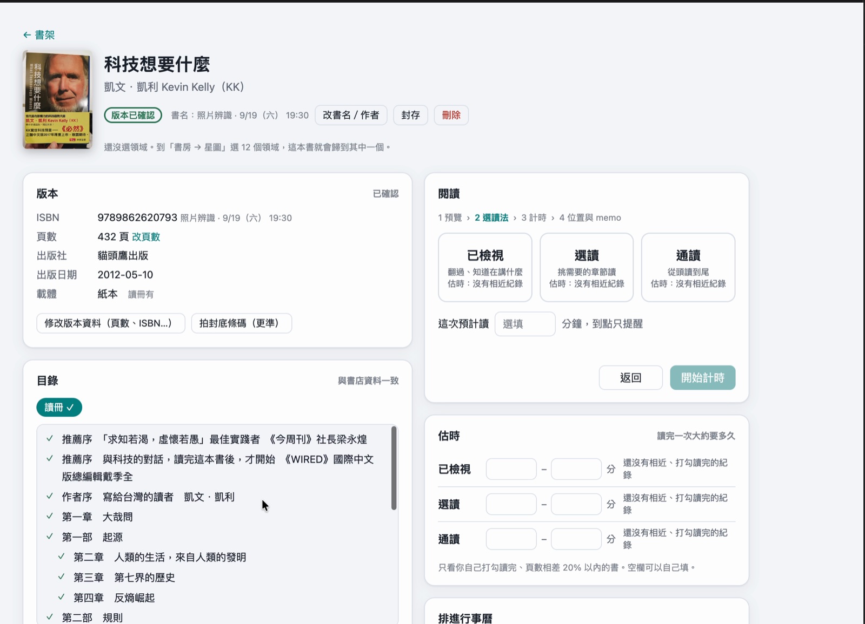Click the table of contents scrollbar

tap(394, 468)
